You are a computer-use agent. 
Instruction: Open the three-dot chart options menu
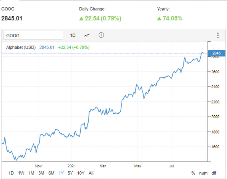click(x=218, y=35)
